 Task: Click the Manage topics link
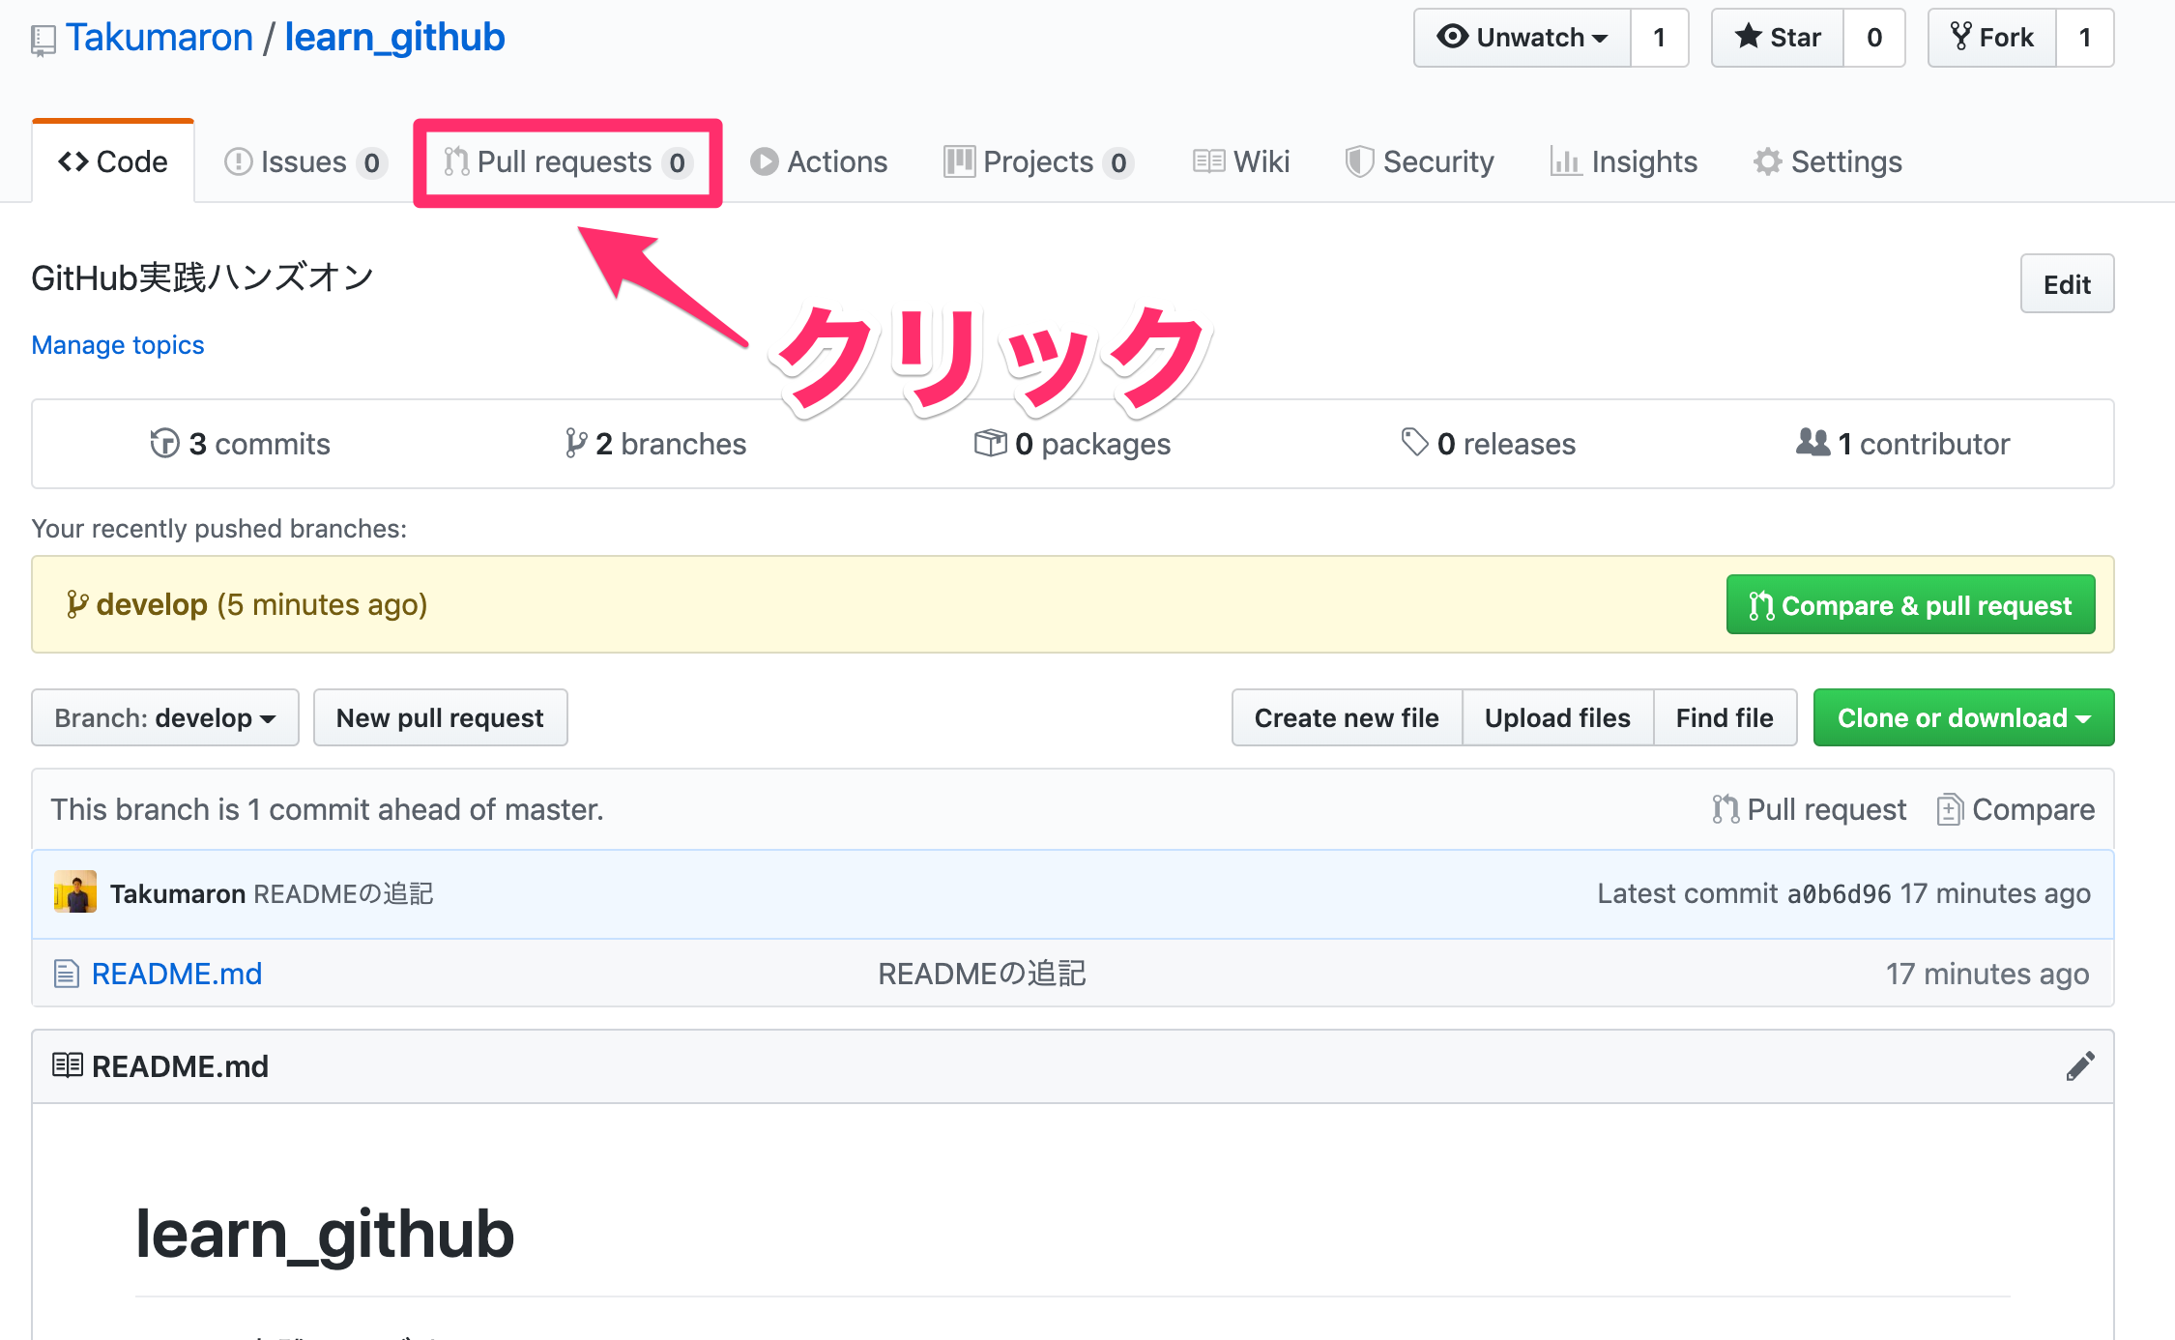click(118, 345)
